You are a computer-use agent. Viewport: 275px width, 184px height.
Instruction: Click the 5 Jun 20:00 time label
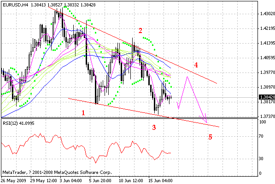100,181
